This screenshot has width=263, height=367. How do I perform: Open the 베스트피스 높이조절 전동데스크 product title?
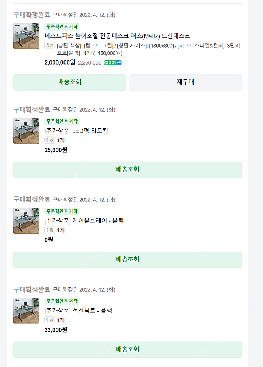117,36
